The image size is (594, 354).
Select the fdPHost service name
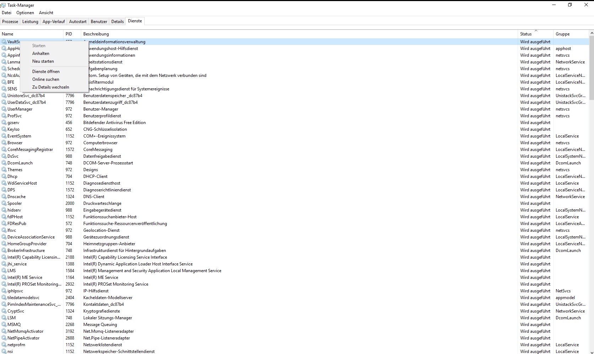click(15, 217)
